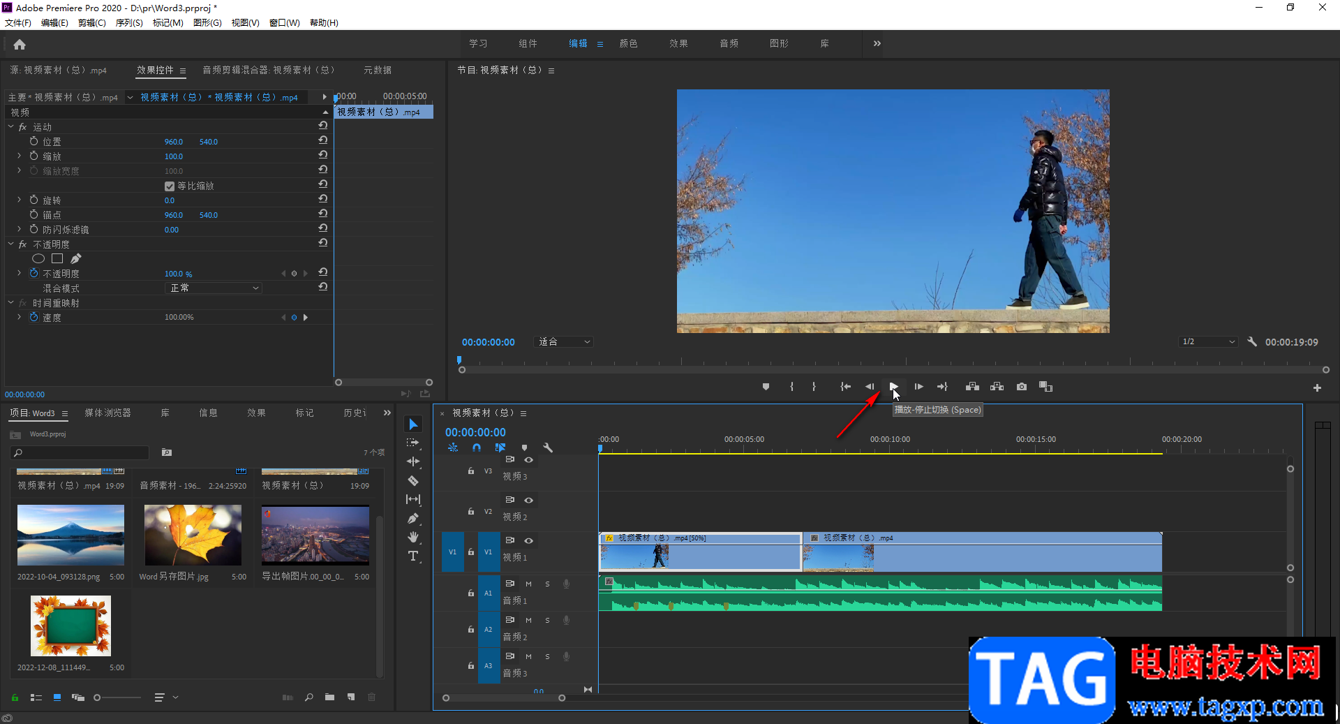Screen dimensions: 1340x724
Task: Click New Bin icon in Project panel
Action: (x=329, y=697)
